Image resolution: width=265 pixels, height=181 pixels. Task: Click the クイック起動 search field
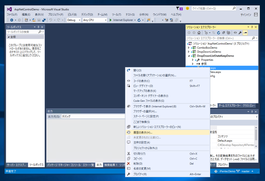pos(214,8)
